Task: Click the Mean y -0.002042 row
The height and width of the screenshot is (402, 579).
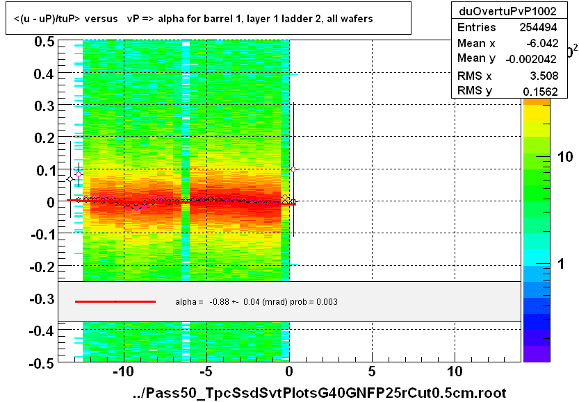Action: (x=507, y=58)
